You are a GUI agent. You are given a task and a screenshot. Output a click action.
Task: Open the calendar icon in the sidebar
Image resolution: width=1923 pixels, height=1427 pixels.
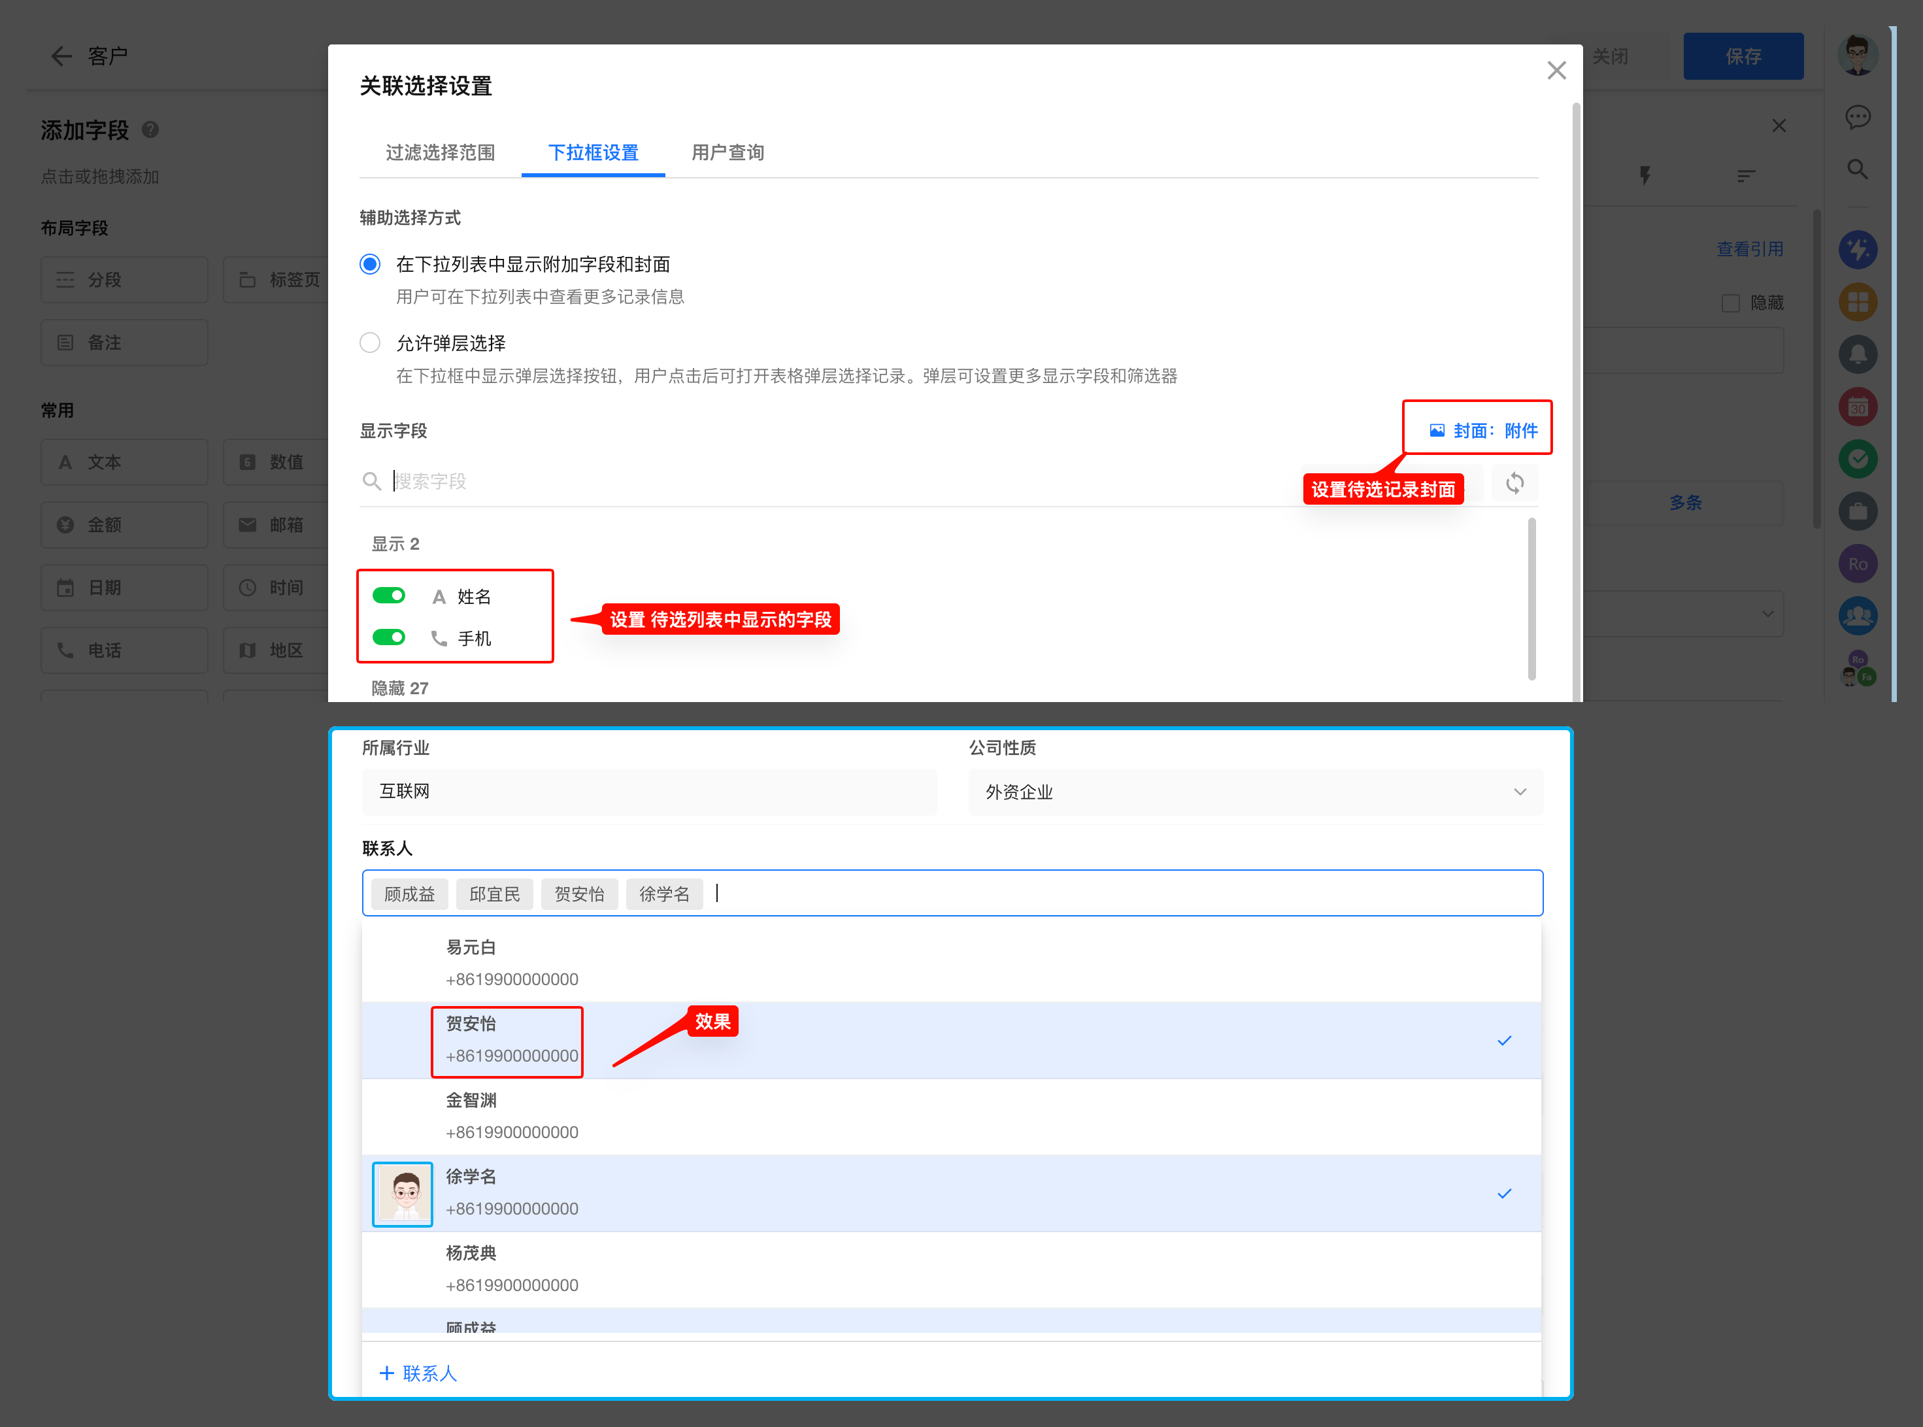pyautogui.click(x=1858, y=407)
